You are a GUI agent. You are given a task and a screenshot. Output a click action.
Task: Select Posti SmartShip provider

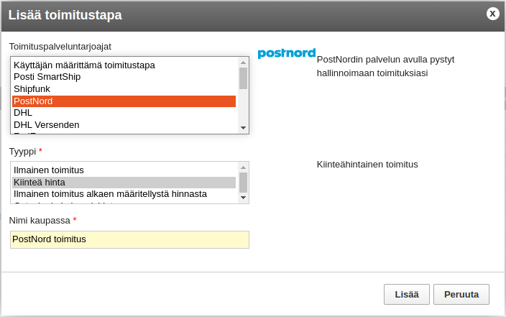point(124,77)
